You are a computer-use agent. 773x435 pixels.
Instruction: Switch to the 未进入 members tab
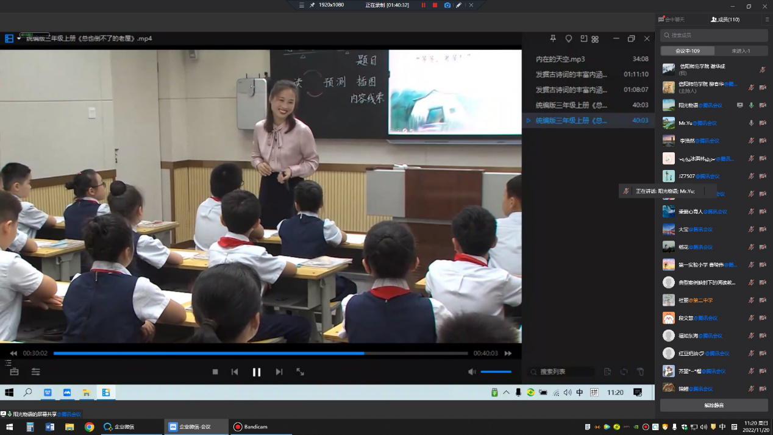pos(741,51)
